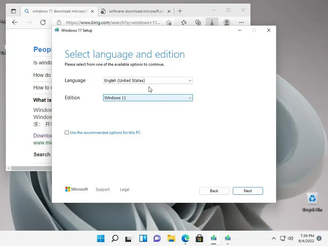This screenshot has width=328, height=246.
Task: Open Microsoft Edge from the taskbar
Action: pyautogui.click(x=185, y=238)
